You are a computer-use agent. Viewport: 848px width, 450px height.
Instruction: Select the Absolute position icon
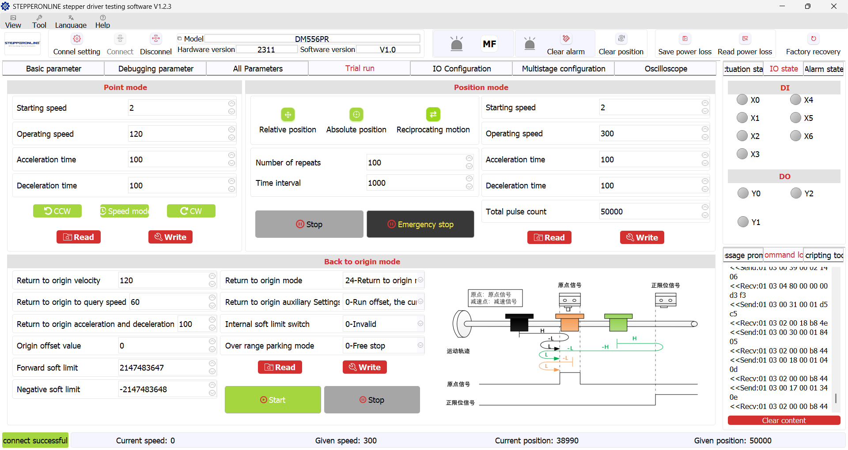(356, 115)
